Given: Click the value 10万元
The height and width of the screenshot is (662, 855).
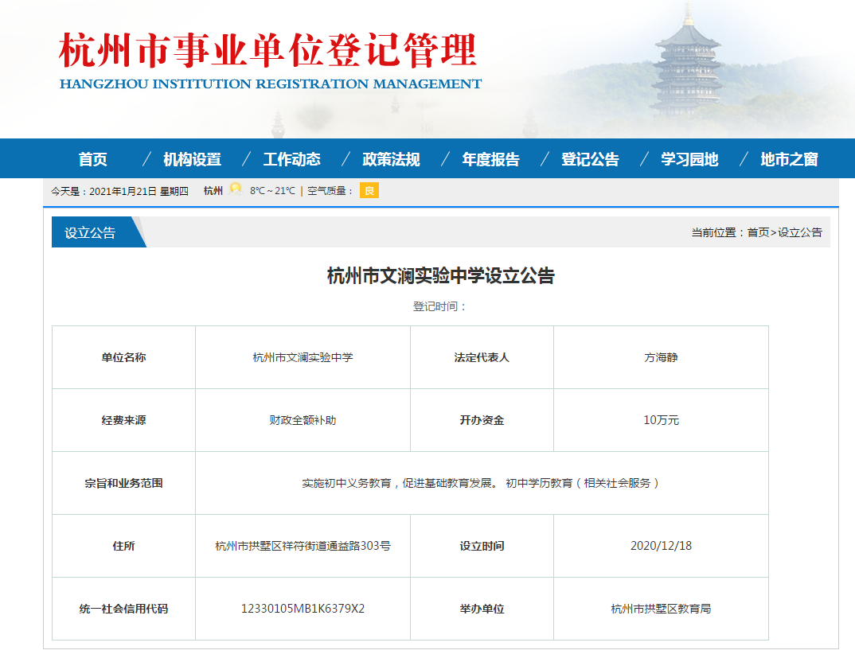Looking at the screenshot, I should (x=661, y=420).
